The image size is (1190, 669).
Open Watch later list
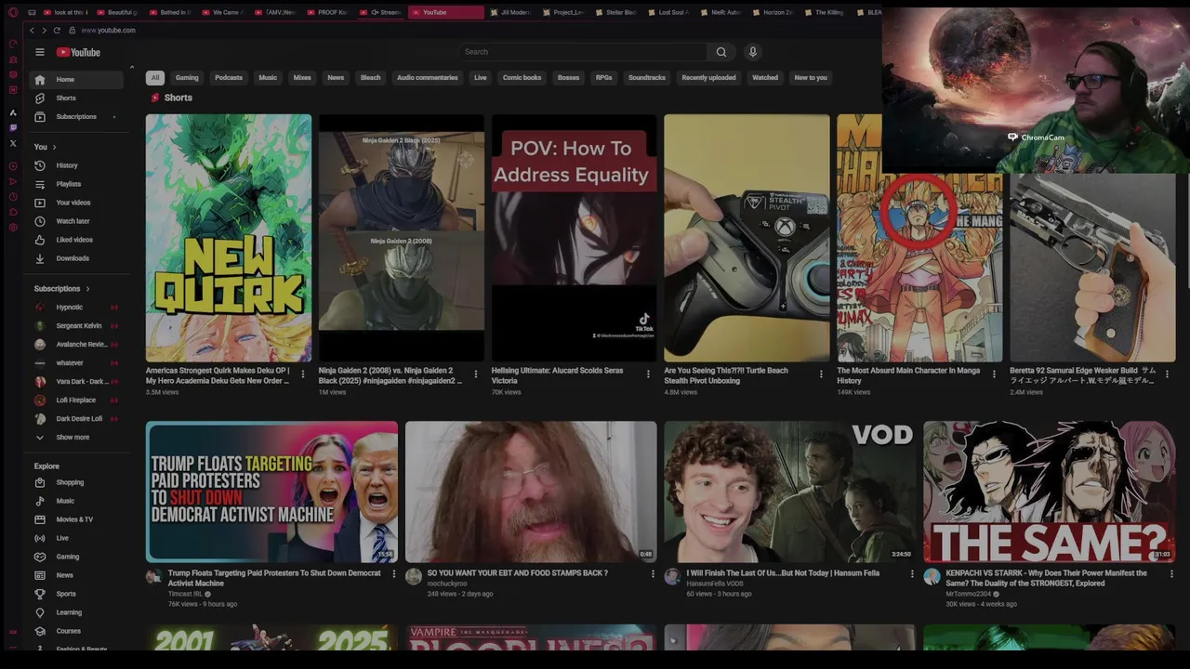76,221
